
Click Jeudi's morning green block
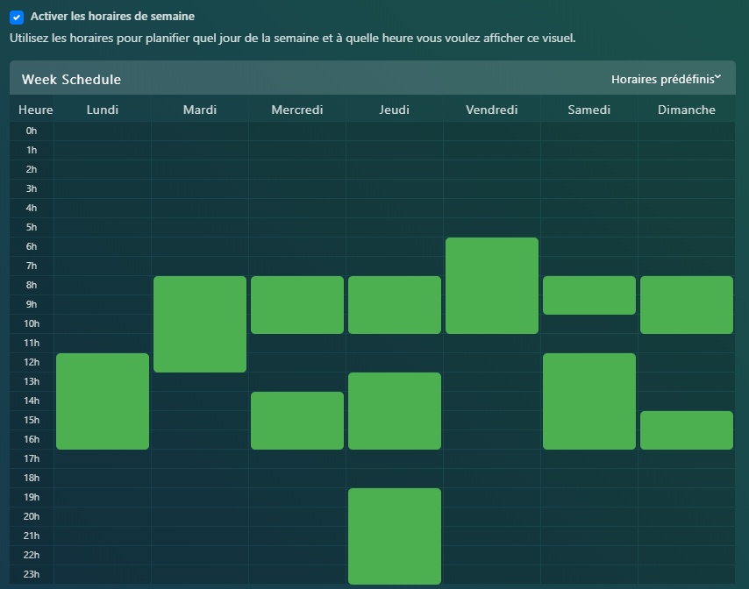pos(395,305)
